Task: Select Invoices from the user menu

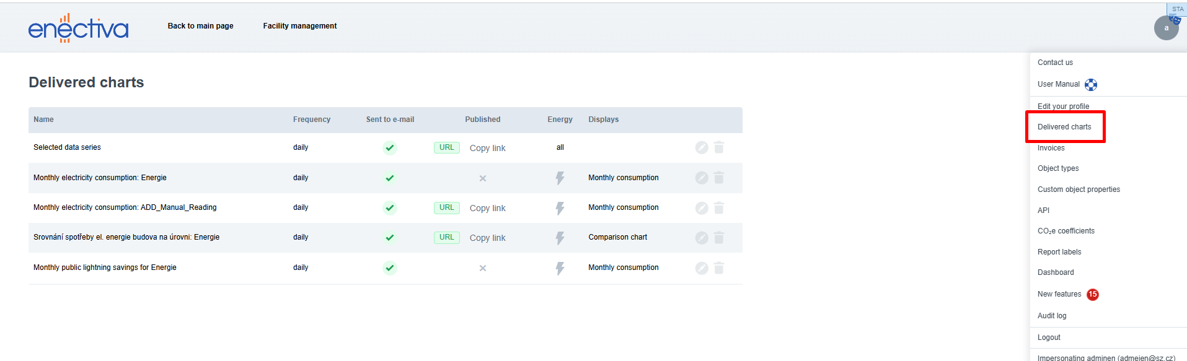Action: coord(1051,148)
